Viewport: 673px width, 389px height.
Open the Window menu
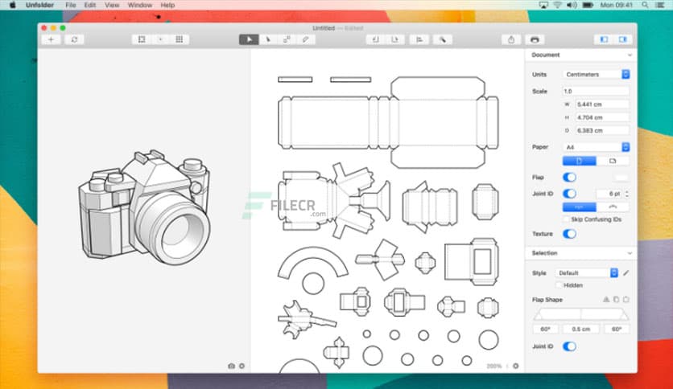click(x=139, y=5)
